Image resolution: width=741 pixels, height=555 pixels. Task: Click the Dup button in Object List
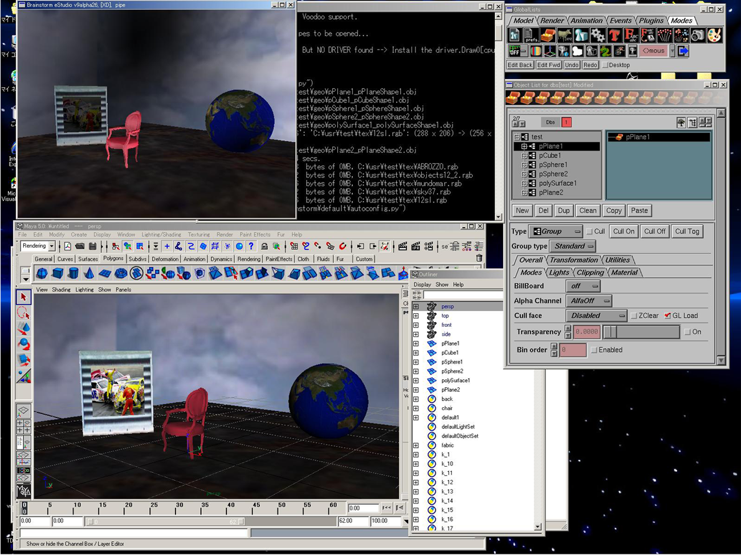click(x=564, y=210)
